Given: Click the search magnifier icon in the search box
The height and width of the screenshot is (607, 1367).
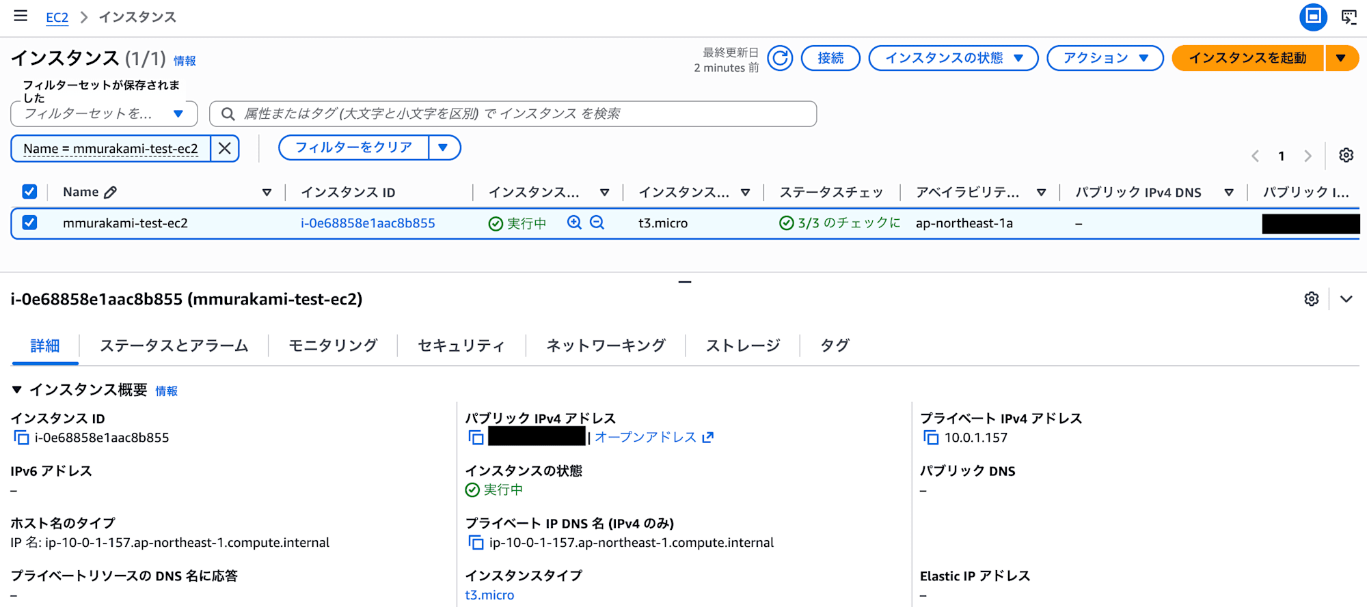Looking at the screenshot, I should click(228, 114).
